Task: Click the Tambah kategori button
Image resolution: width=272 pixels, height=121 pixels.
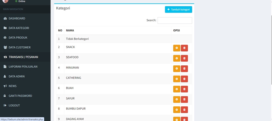Action: point(178,10)
